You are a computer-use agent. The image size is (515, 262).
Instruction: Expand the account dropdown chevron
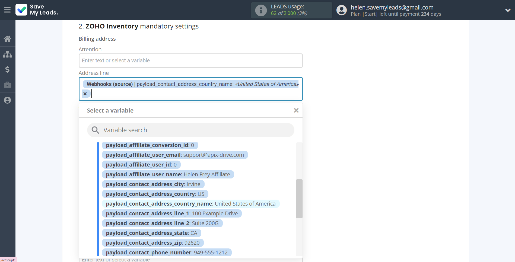[508, 10]
